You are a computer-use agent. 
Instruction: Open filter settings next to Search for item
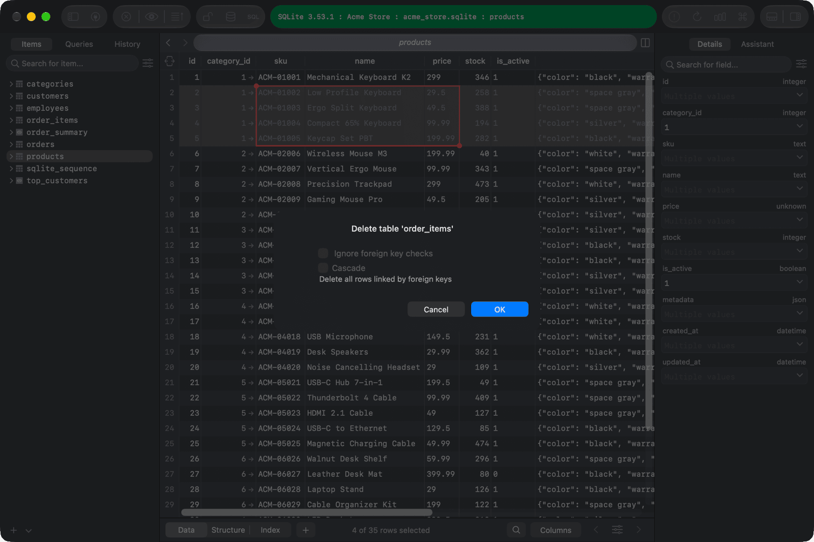[x=148, y=63]
